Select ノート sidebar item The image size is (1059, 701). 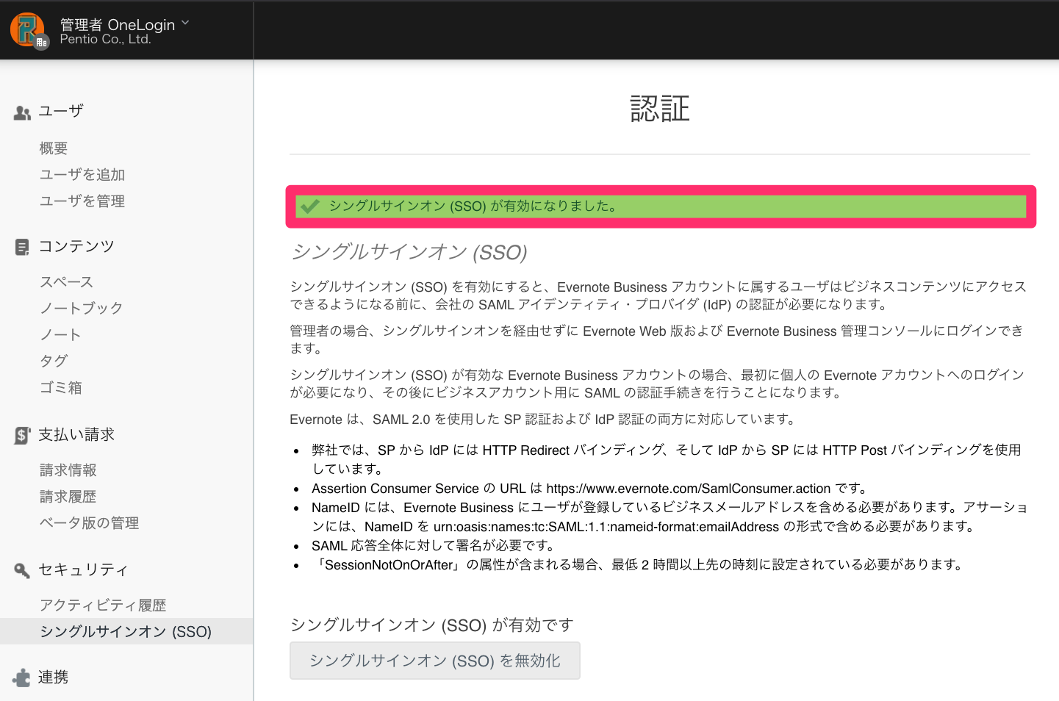[60, 335]
